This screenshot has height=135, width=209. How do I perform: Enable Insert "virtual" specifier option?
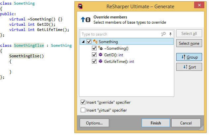[83, 110]
